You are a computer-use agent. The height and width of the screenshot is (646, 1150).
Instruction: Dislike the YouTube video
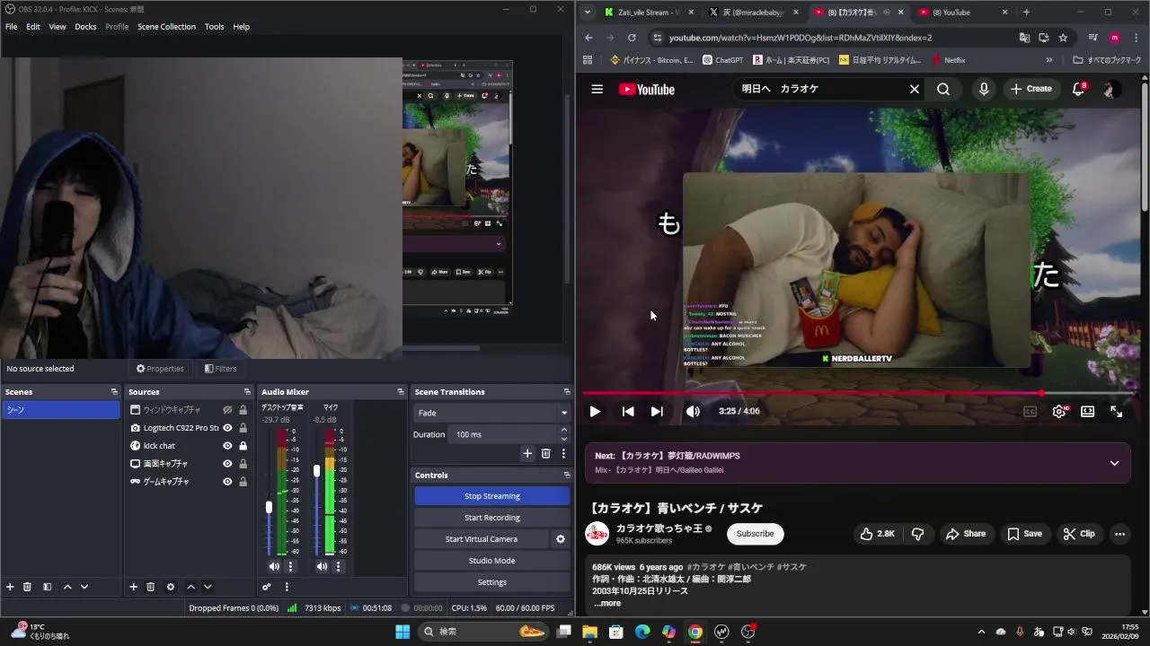[917, 534]
